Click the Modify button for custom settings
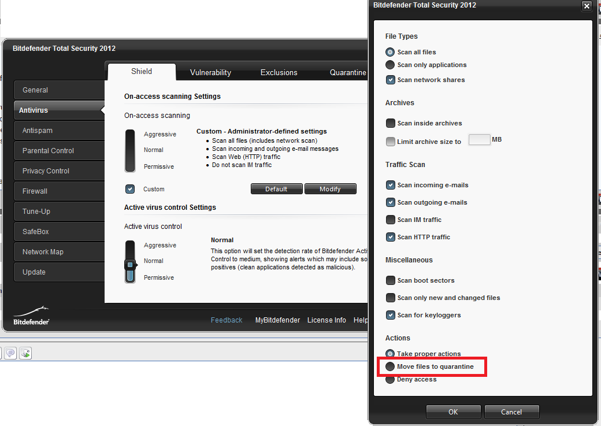 (x=330, y=189)
